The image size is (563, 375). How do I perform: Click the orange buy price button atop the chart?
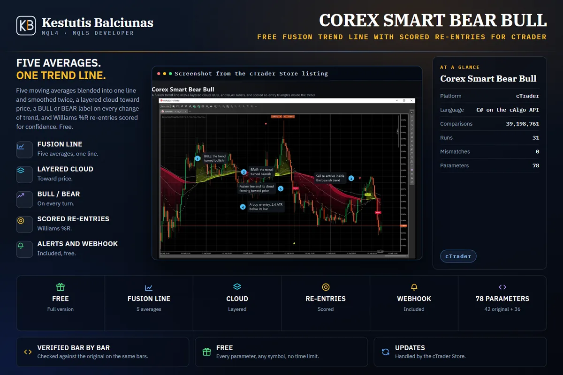(x=289, y=116)
